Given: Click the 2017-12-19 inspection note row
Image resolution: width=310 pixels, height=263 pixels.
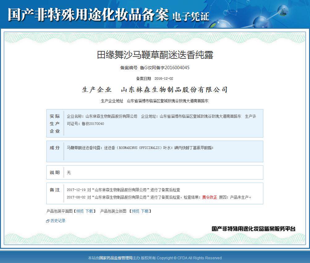Looking at the screenshot, I should [x=123, y=190].
